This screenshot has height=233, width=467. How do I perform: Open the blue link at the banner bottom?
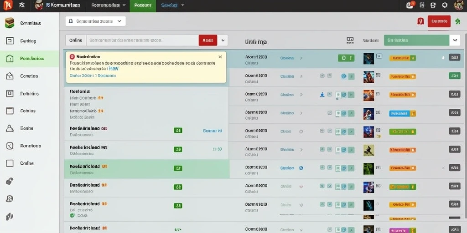click(93, 76)
